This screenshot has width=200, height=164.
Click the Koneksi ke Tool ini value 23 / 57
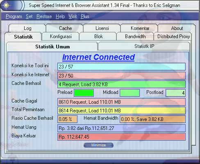click(121, 66)
